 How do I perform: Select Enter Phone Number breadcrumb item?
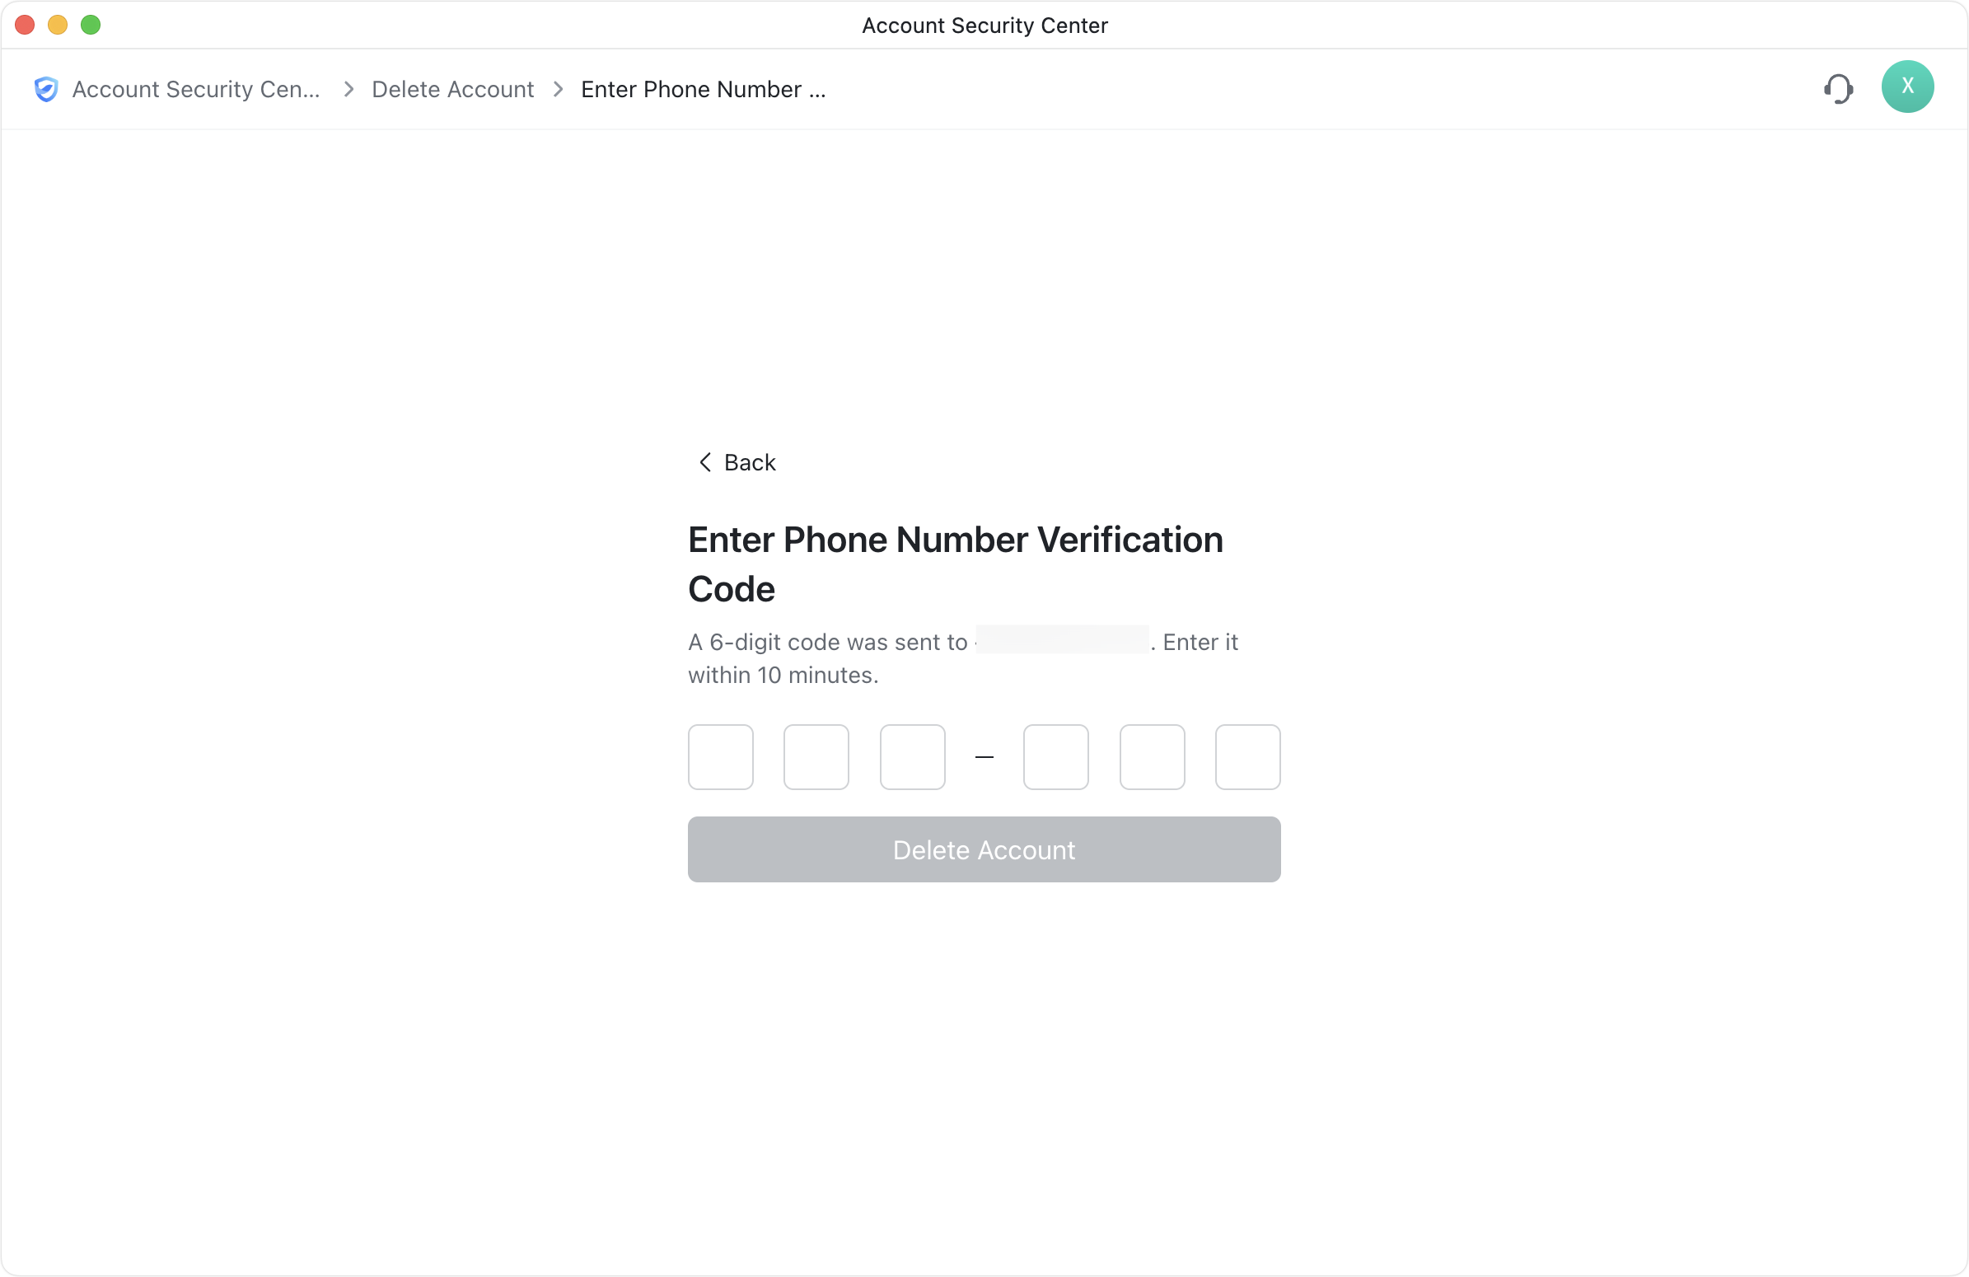(704, 89)
